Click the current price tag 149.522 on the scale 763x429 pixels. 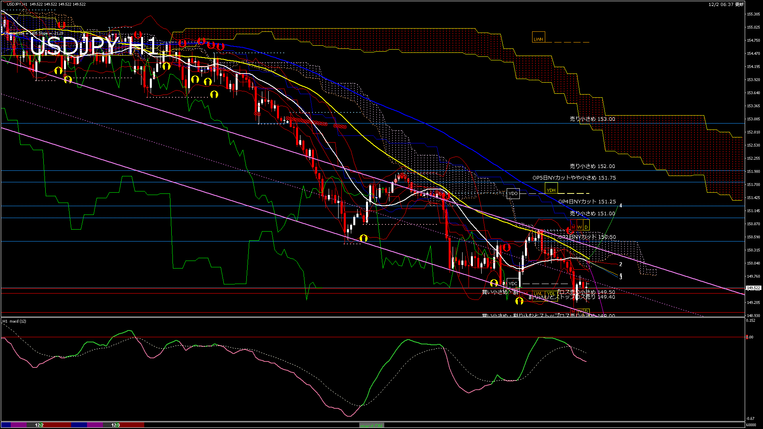753,288
